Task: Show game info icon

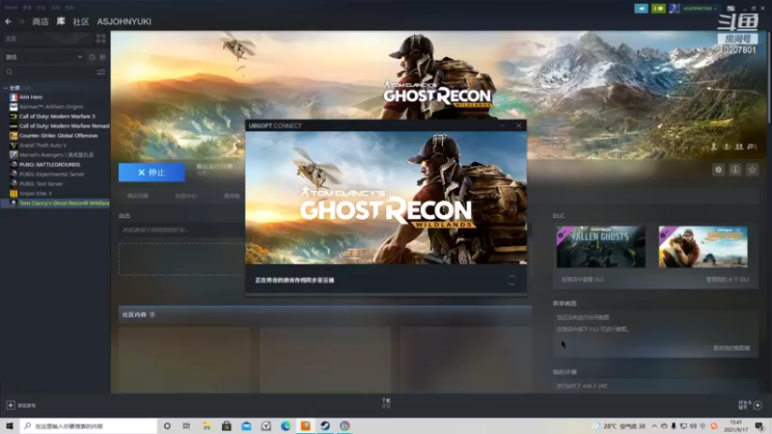Action: point(735,170)
